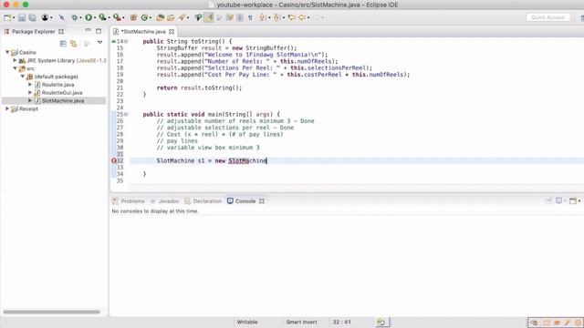
Task: Expand the JRE System Library node
Action: (15, 60)
